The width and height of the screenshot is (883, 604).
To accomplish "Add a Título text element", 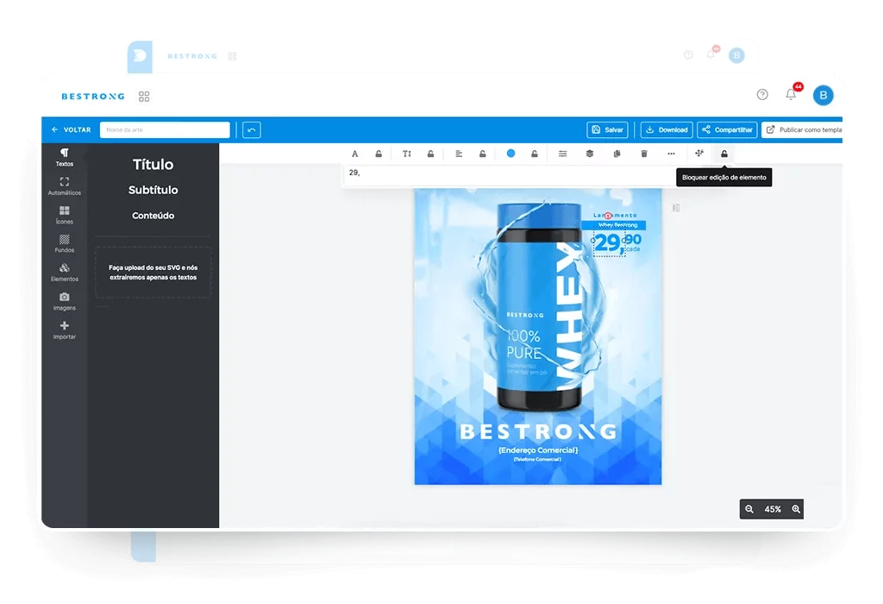I will point(153,165).
